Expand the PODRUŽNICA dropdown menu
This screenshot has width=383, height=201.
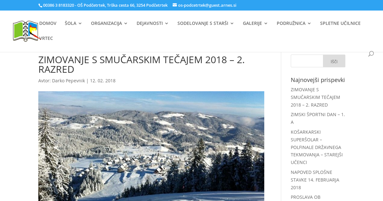pyautogui.click(x=294, y=23)
